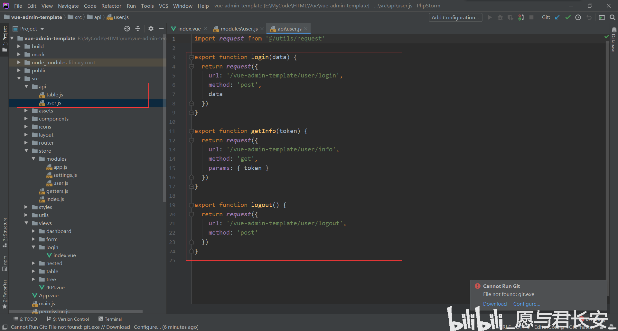The width and height of the screenshot is (618, 331).
Task: Open the File menu
Action: (18, 6)
